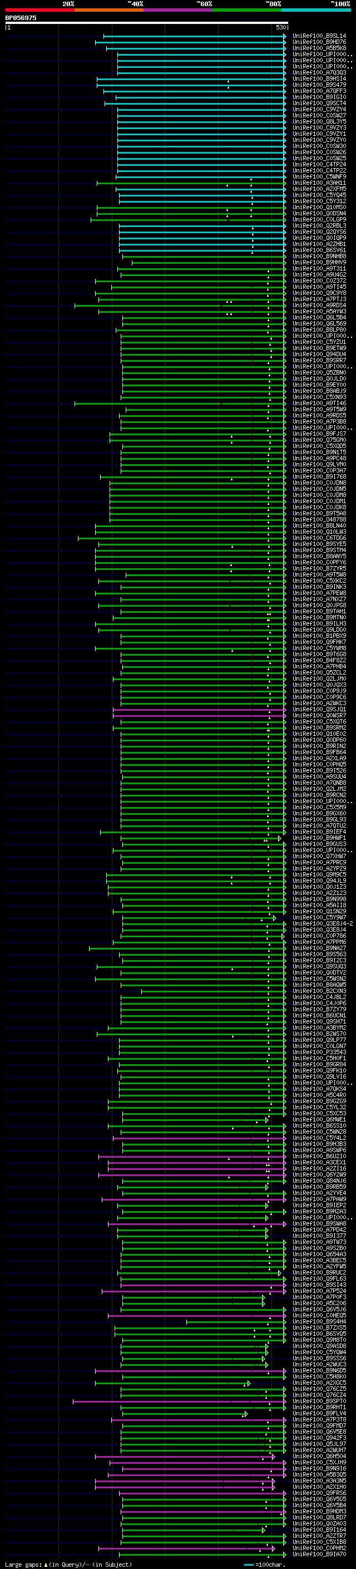The image size is (356, 1569).
Task: Select hit UniRef100_B6SV61
Action: pyautogui.click(x=319, y=250)
